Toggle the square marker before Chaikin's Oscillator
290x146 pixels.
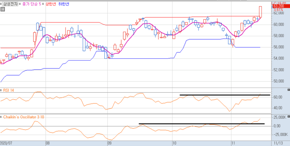[1, 117]
